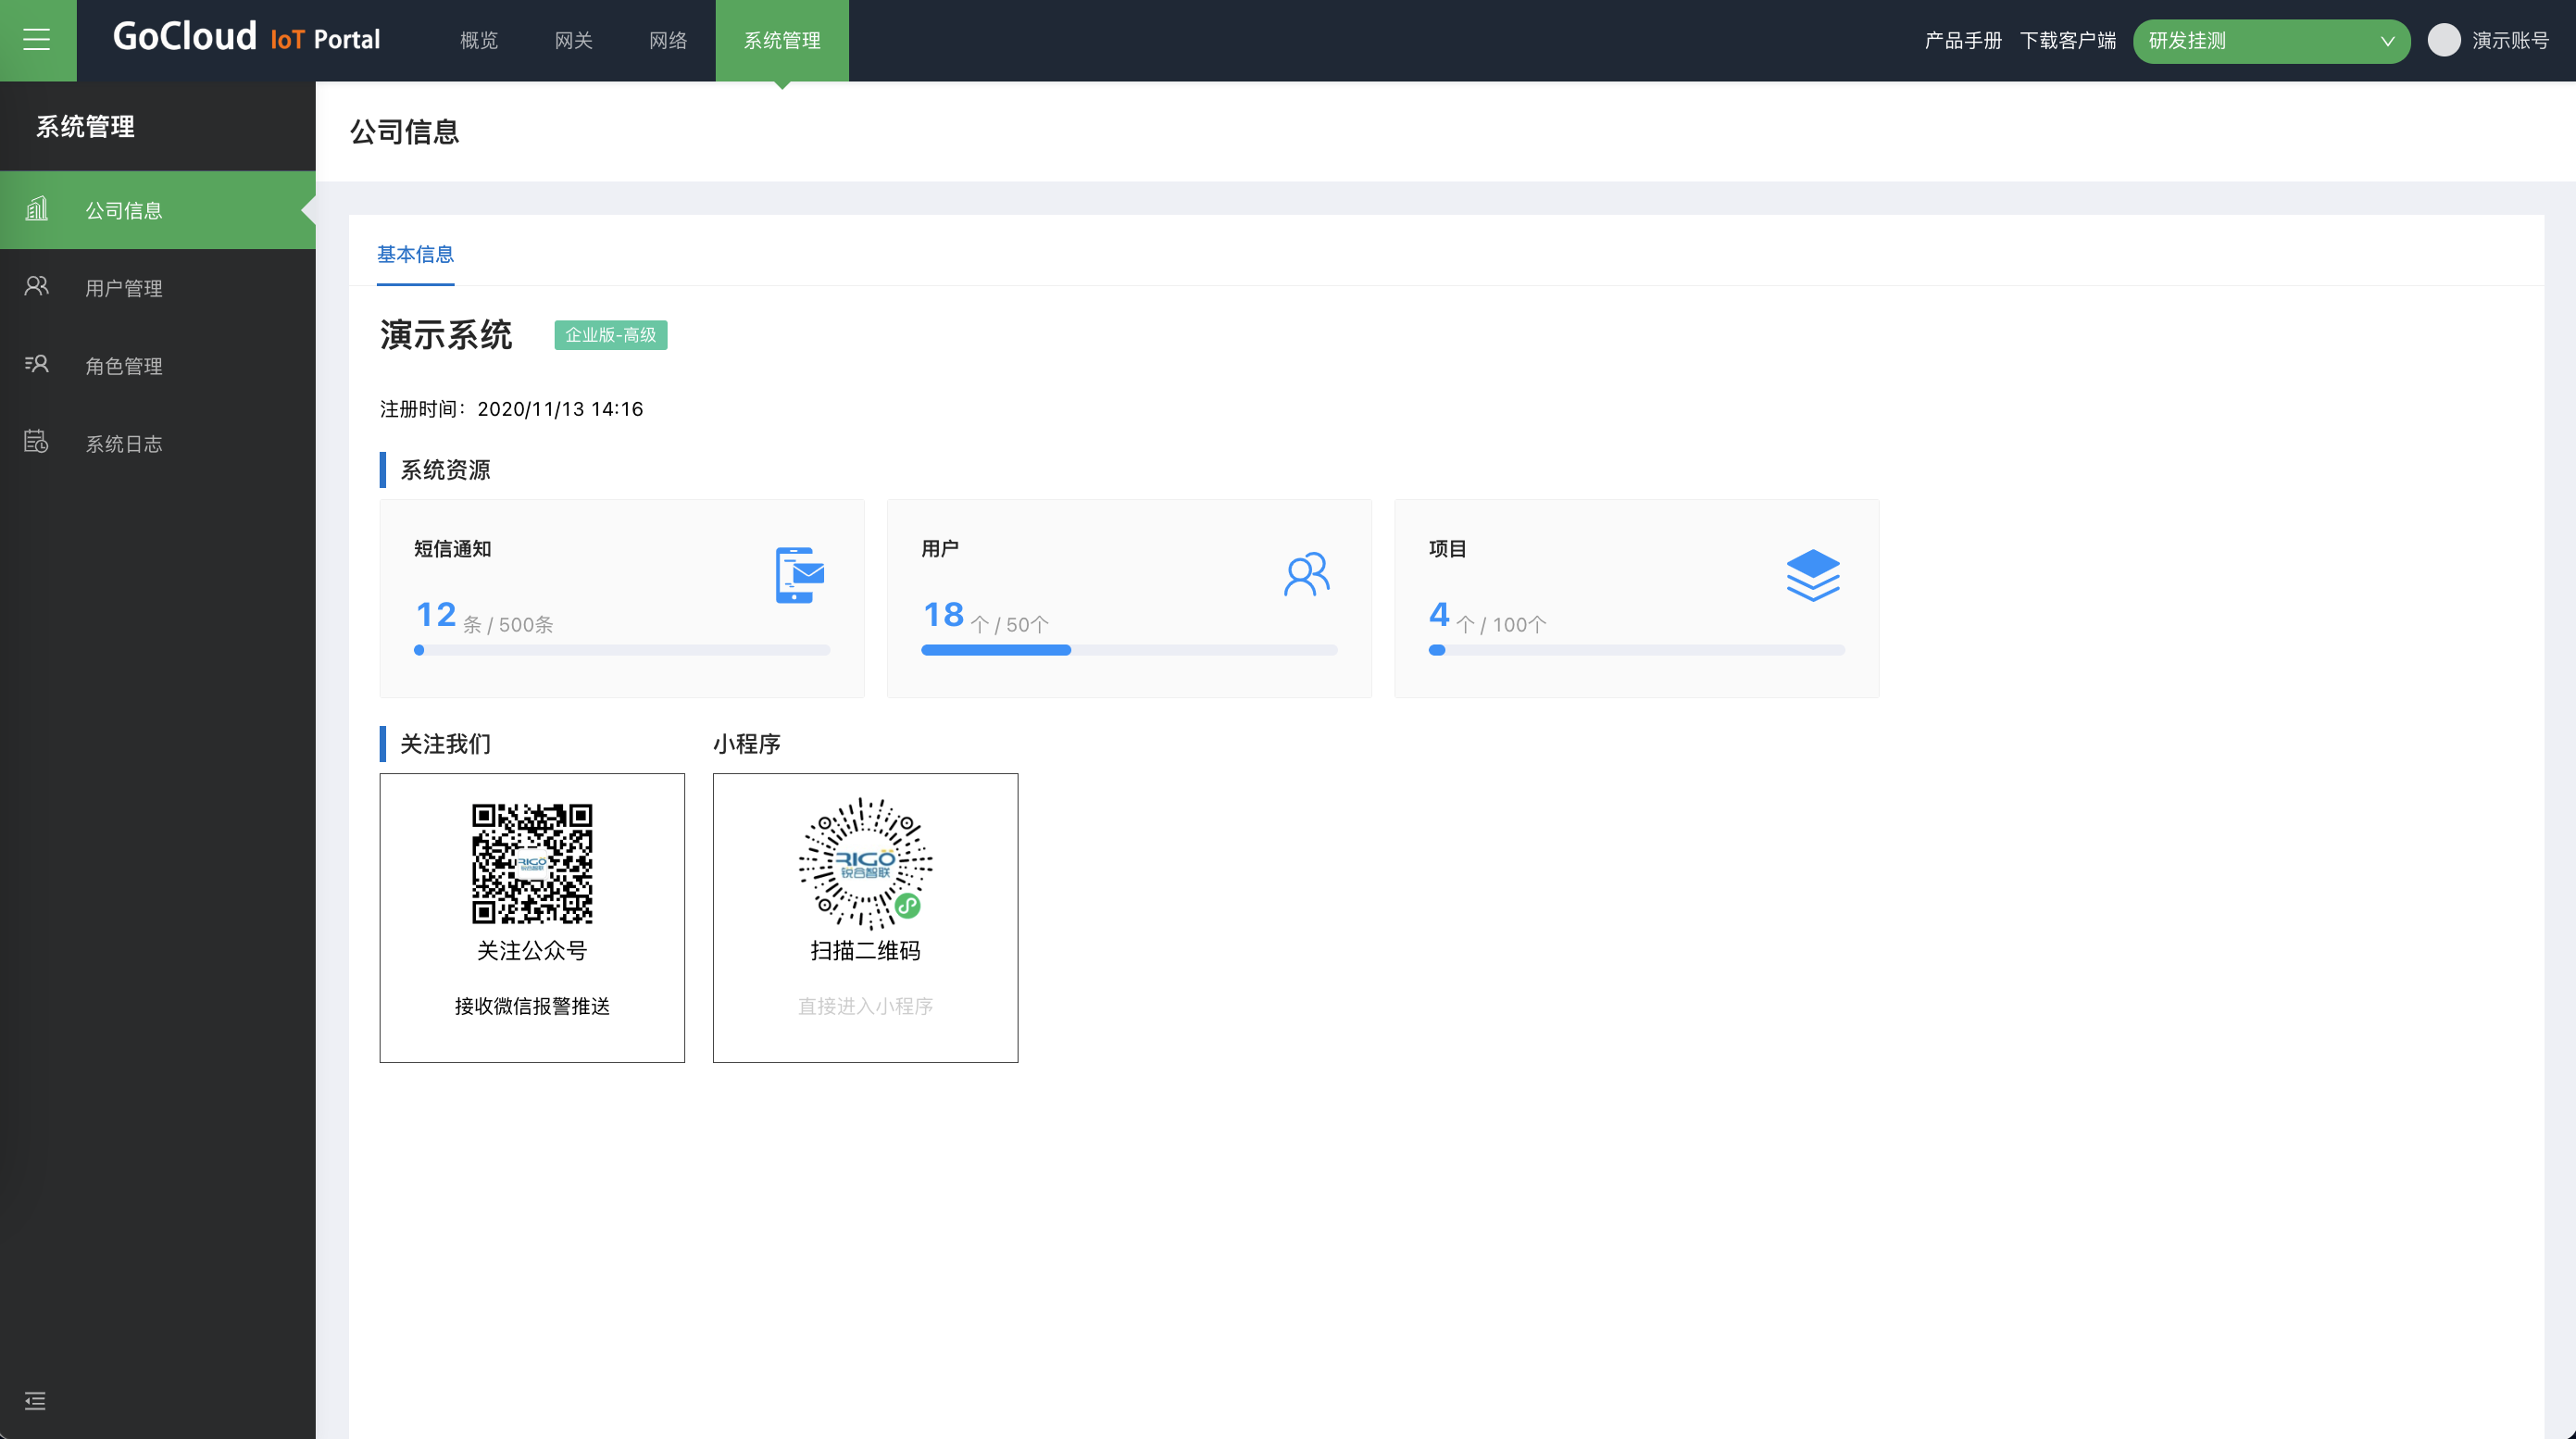Click the project layers stack icon
The height and width of the screenshot is (1439, 2576).
(1813, 575)
